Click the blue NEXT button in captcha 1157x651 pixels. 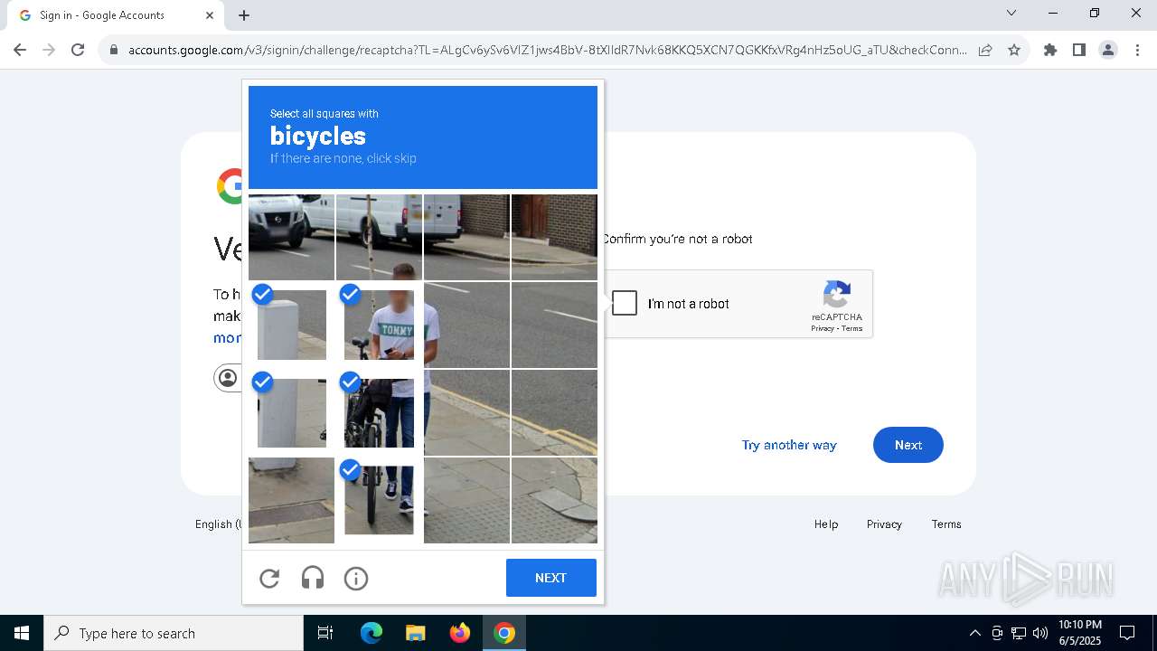pyautogui.click(x=551, y=578)
